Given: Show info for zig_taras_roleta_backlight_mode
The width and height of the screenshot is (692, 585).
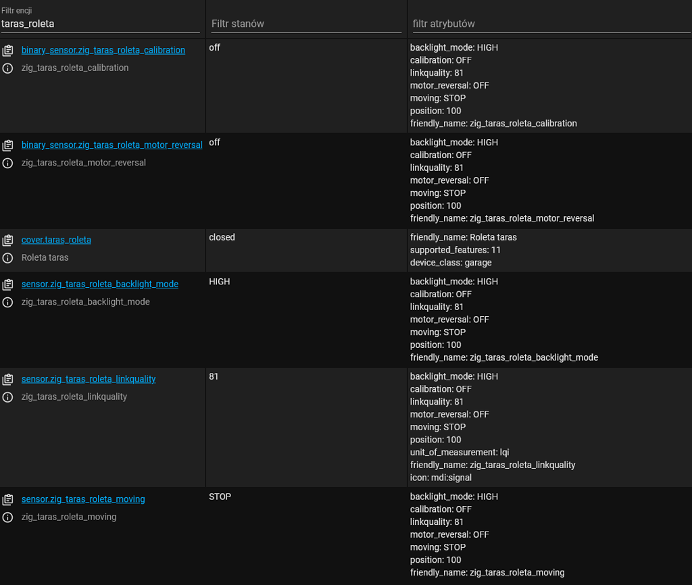Looking at the screenshot, I should (x=7, y=302).
